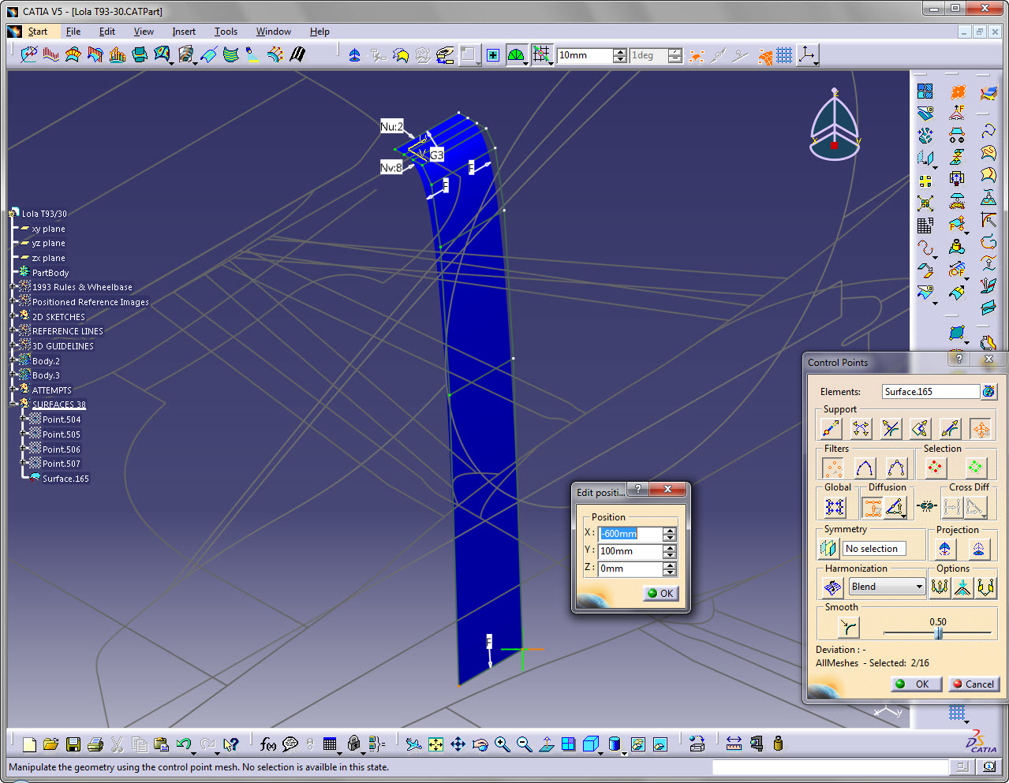
Task: Click the Normal View icon
Action: 547,744
